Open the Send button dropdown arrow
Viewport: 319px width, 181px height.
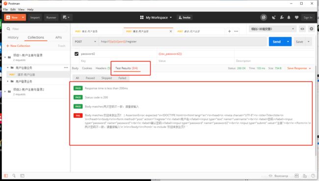coord(288,42)
